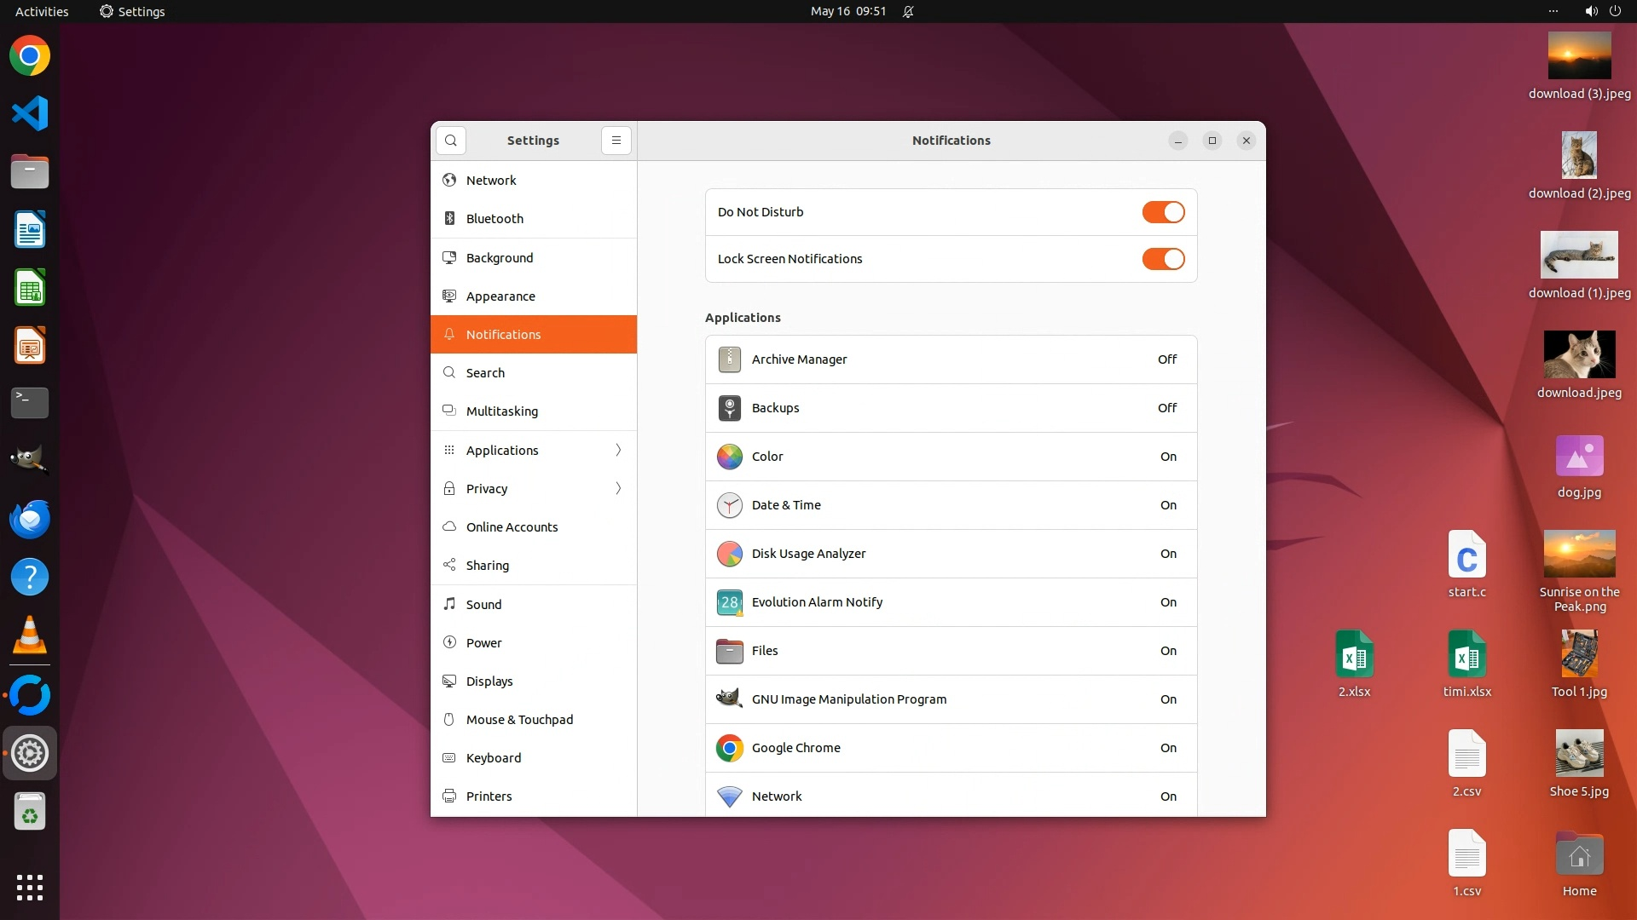Open the Activities overview

tap(42, 12)
